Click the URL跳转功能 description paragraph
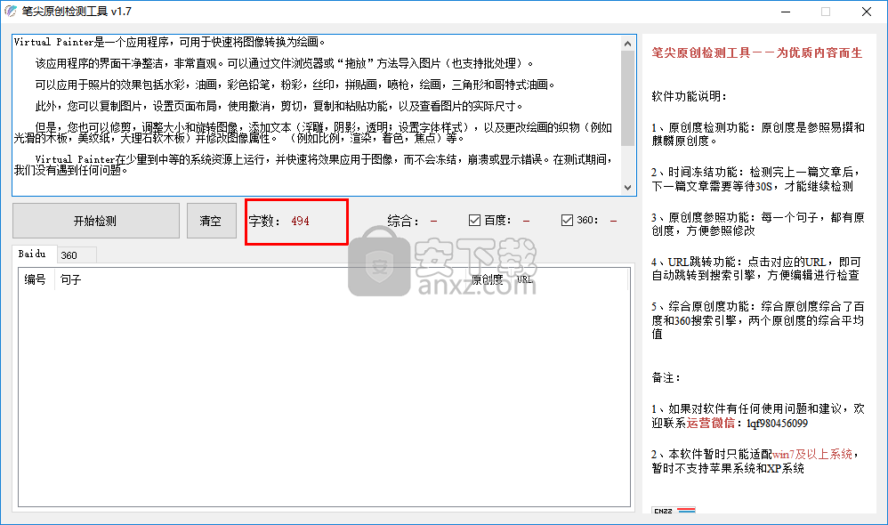888x525 pixels. (756, 269)
